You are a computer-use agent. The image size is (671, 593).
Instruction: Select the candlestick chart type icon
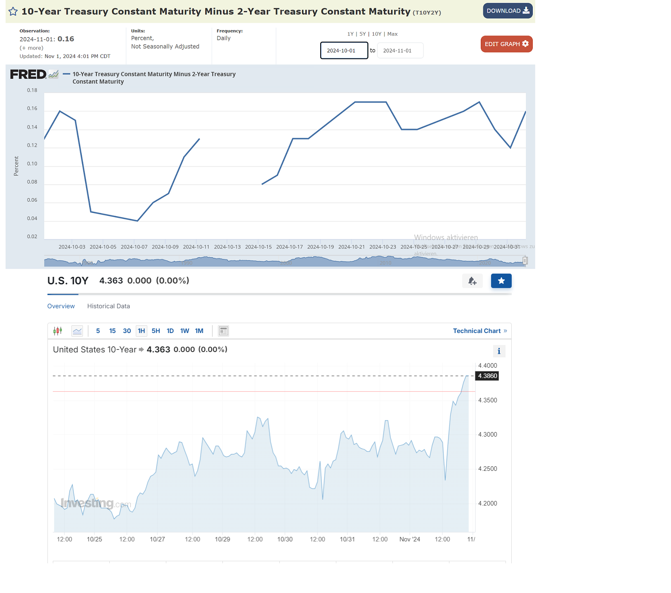click(x=58, y=331)
